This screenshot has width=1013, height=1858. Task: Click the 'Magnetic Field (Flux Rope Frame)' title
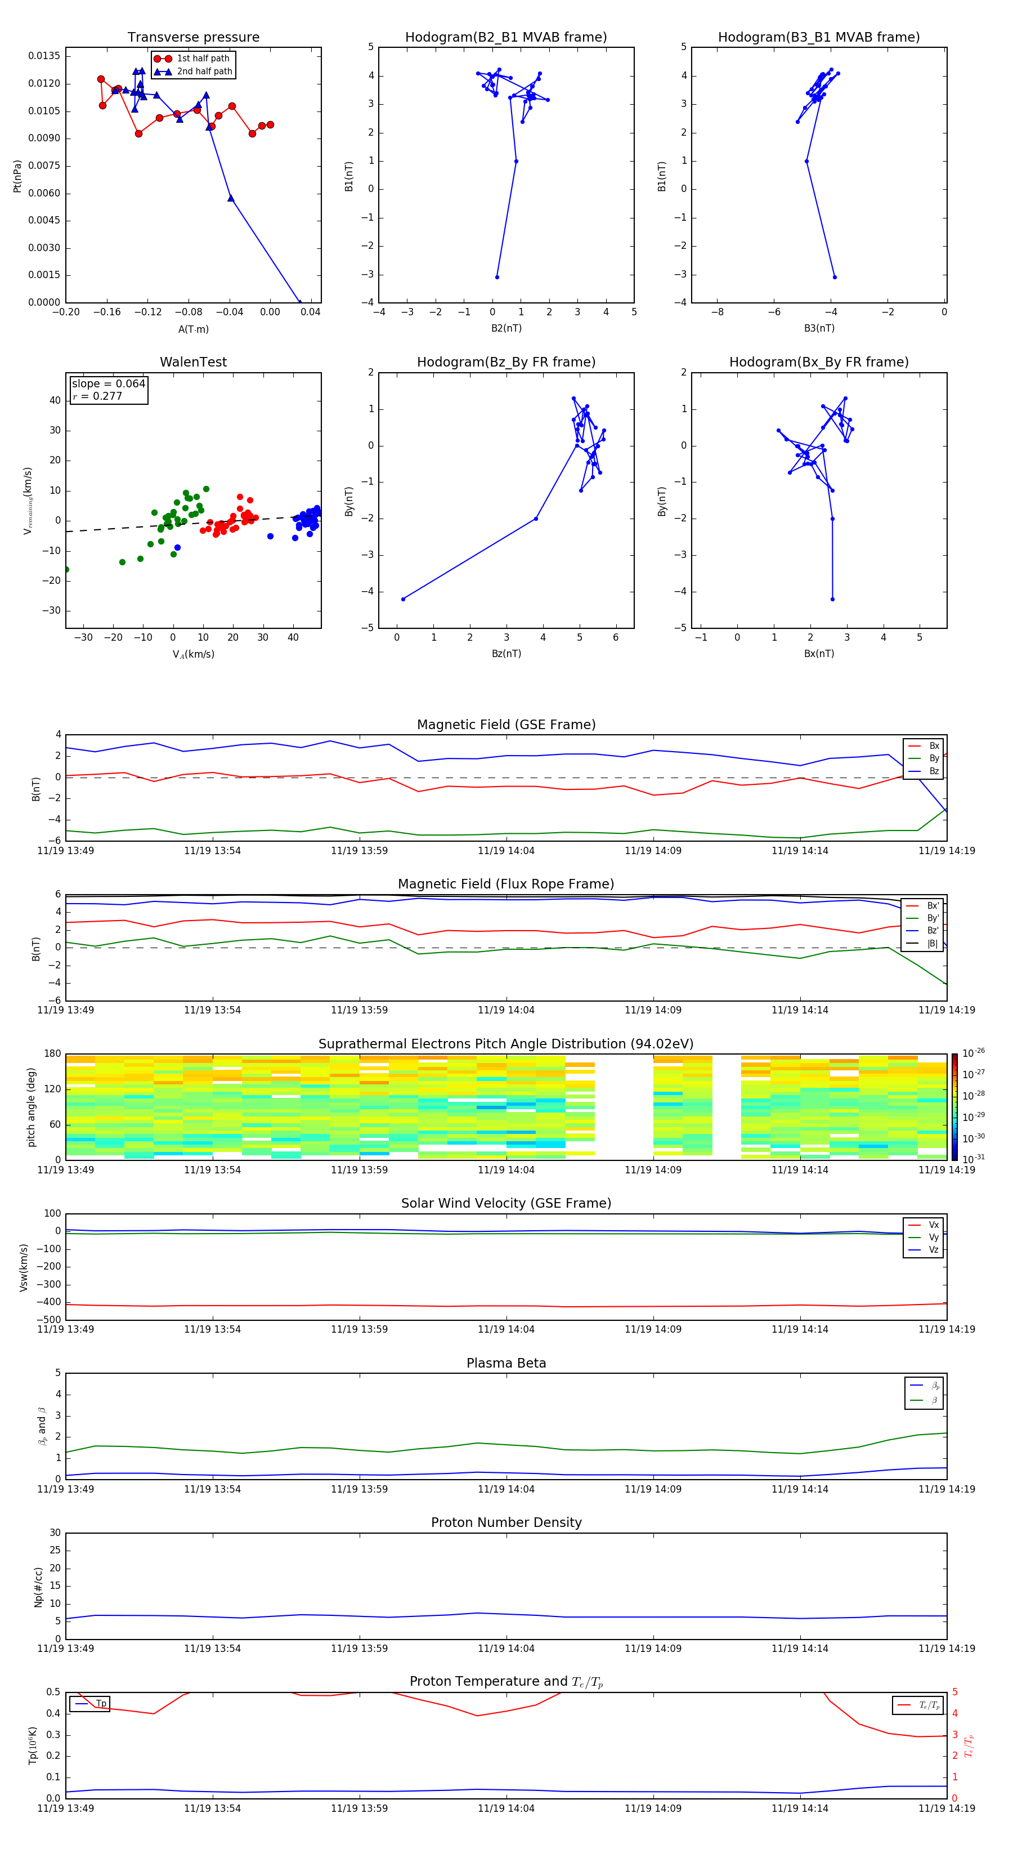click(x=506, y=885)
